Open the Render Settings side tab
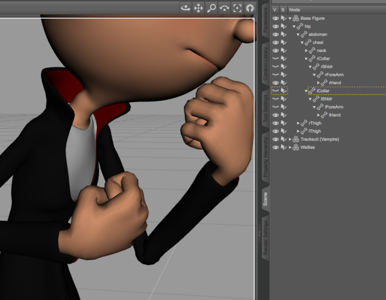 tap(265, 238)
